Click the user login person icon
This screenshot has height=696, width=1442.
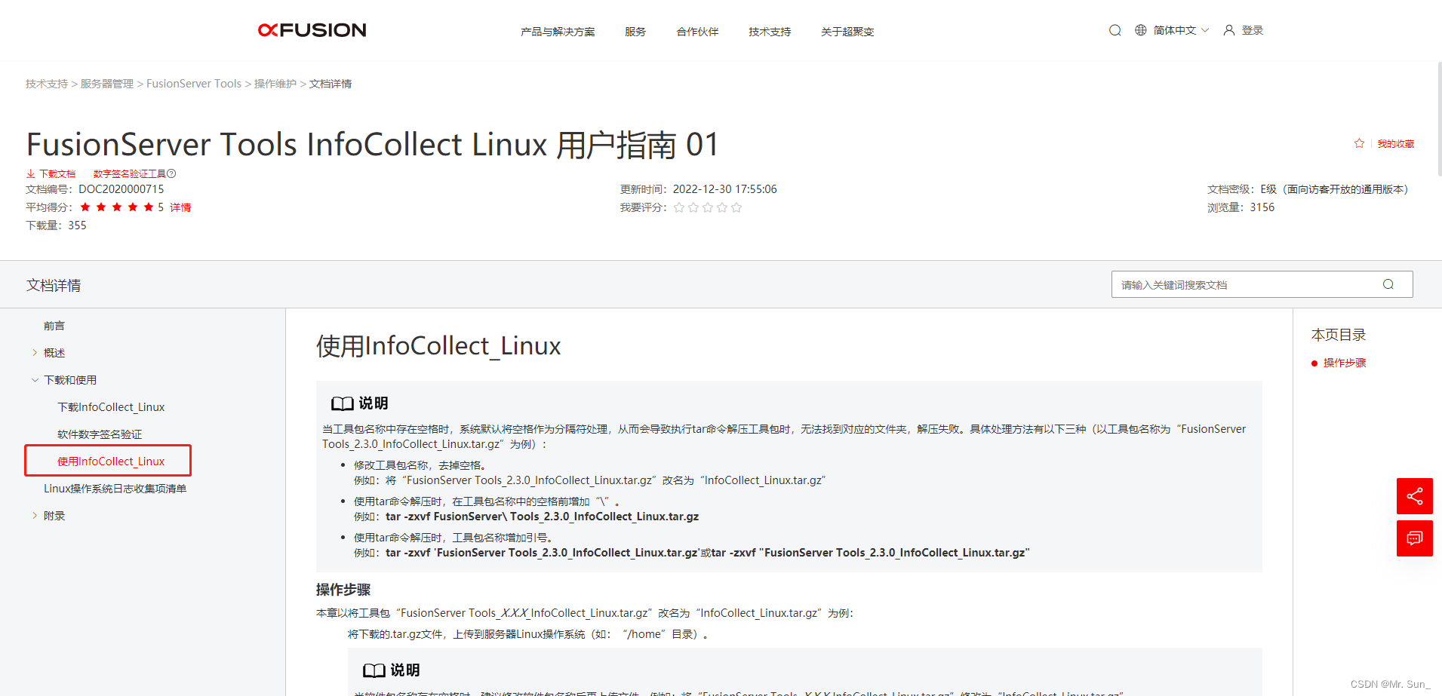tap(1229, 30)
